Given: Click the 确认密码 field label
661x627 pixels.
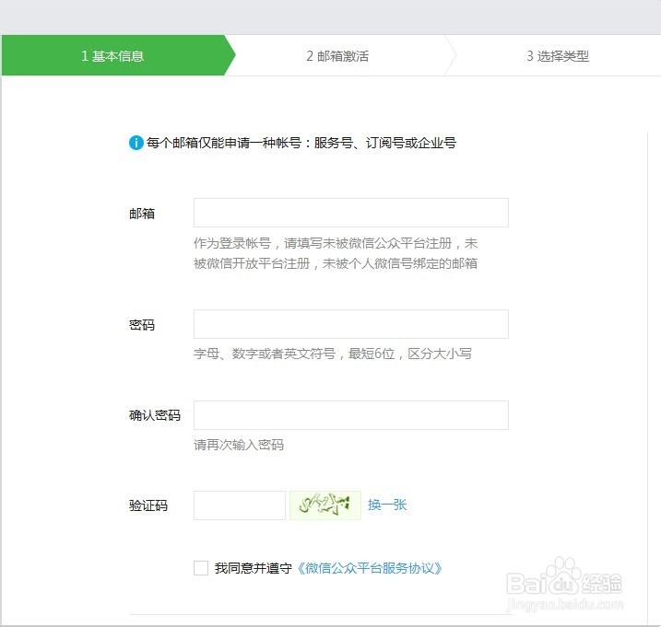Looking at the screenshot, I should coord(155,415).
